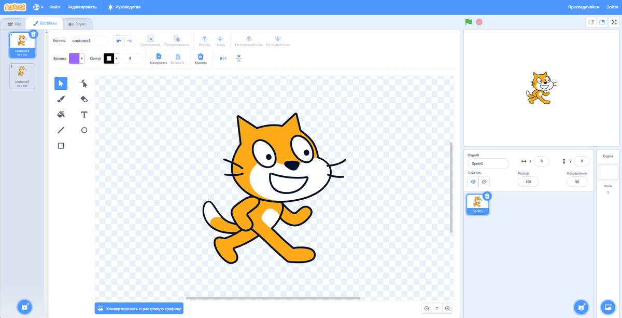Click На задний план icon
The image size is (622, 318).
[x=278, y=38]
